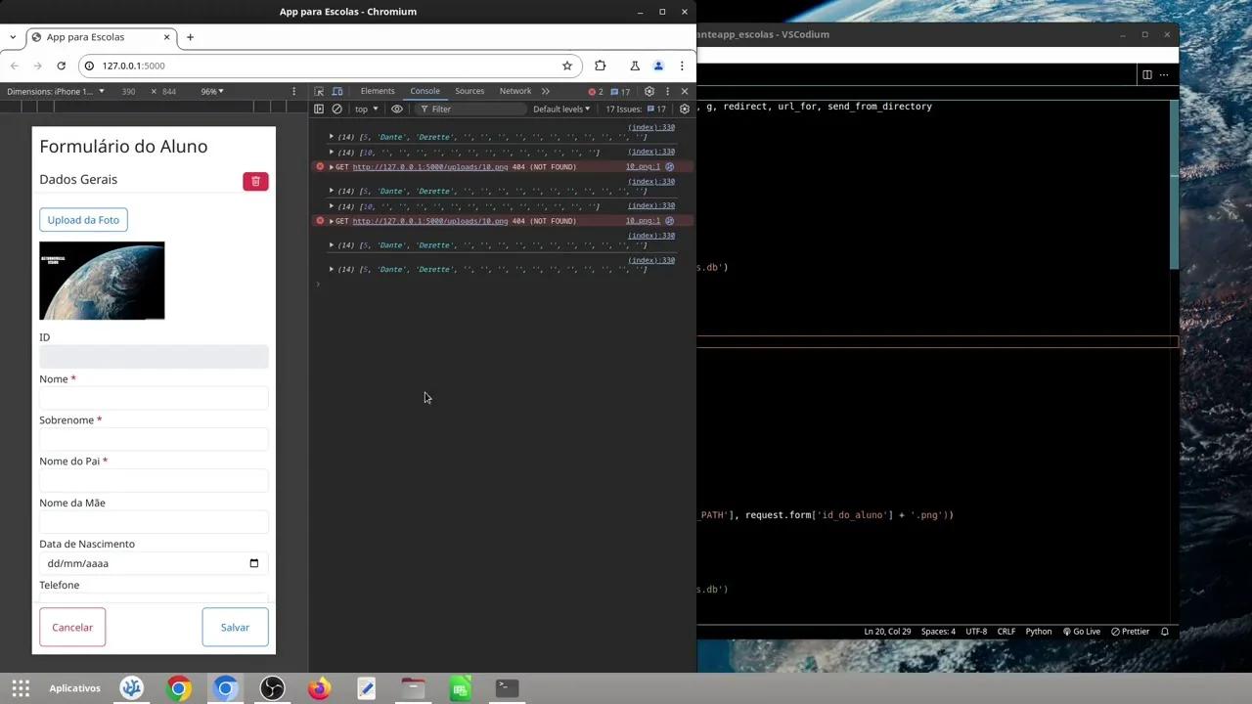Start the Go Live server in VSCodium
Image resolution: width=1252 pixels, height=704 pixels.
(1081, 631)
